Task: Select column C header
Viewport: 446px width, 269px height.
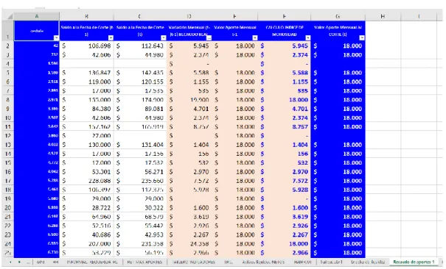Action: coord(139,16)
